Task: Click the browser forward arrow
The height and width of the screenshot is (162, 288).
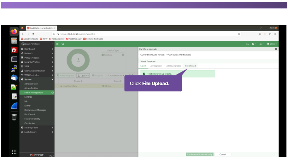Action: (x=28, y=34)
